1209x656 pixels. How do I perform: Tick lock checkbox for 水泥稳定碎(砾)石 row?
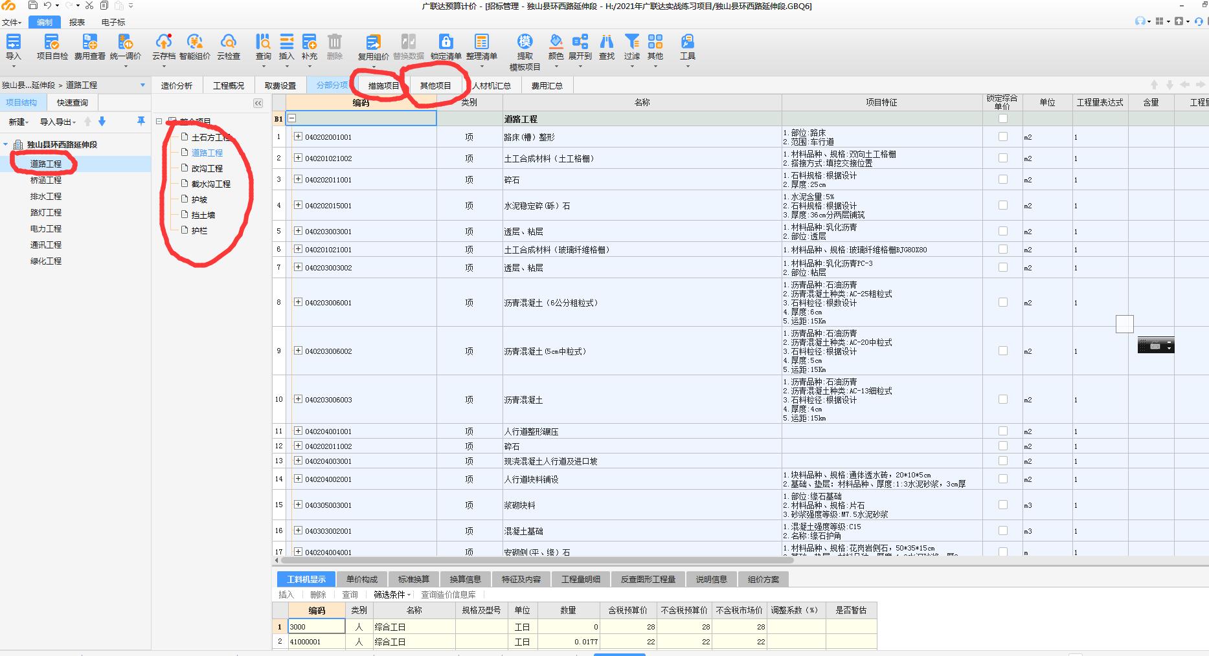[x=1003, y=205]
